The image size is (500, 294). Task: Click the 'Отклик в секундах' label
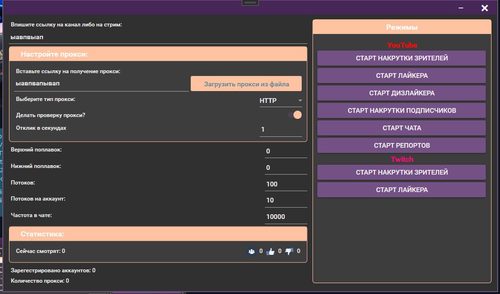(41, 128)
